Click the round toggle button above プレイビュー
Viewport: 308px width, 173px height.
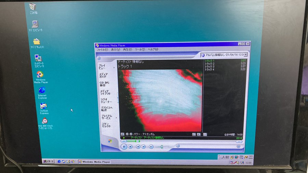pos(99,58)
